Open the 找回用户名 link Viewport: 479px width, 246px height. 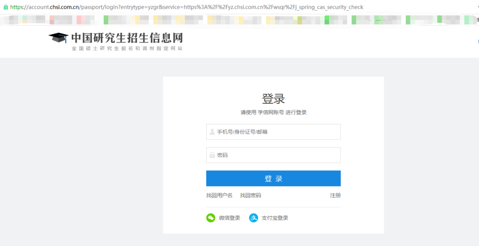[x=219, y=195]
